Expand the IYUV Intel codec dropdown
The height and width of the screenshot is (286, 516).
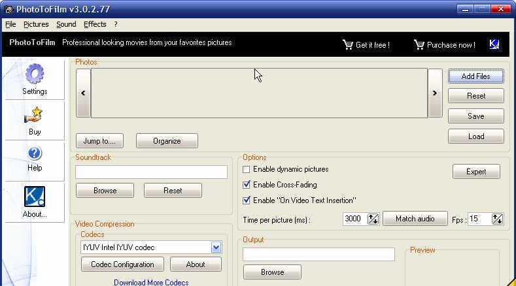coord(216,247)
